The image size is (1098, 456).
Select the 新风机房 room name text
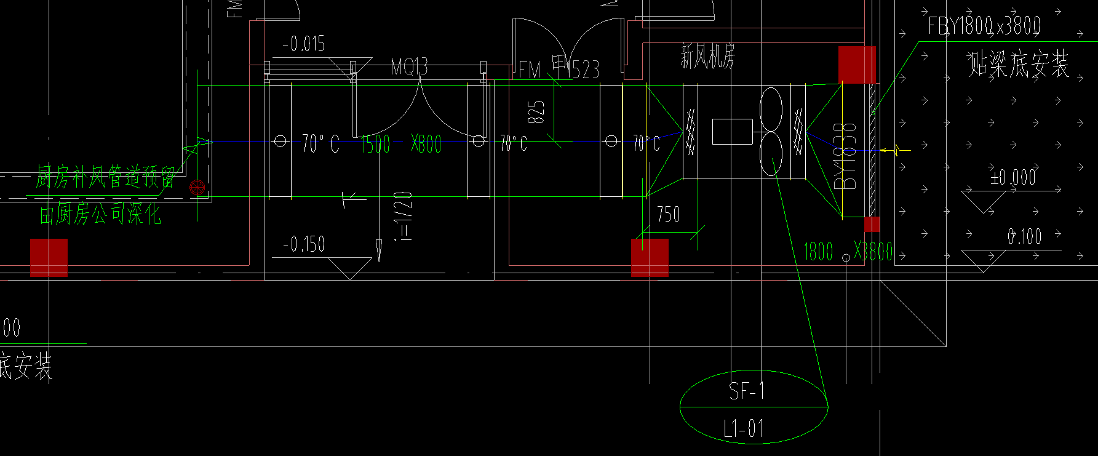point(708,56)
